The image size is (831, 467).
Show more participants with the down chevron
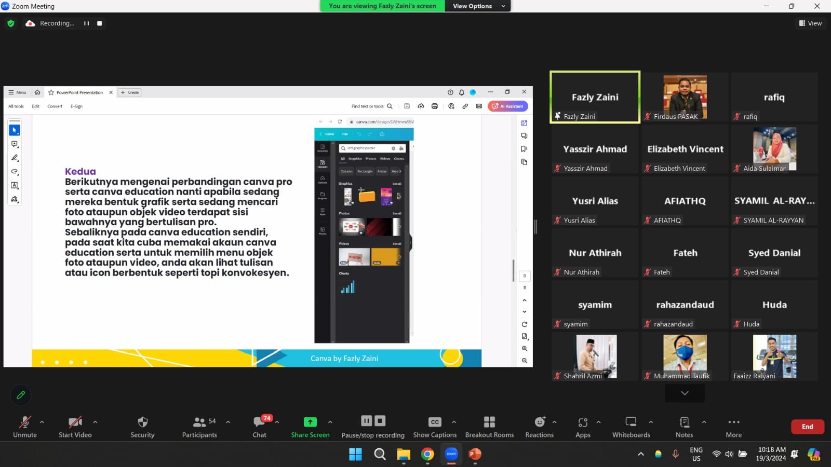pyautogui.click(x=685, y=393)
